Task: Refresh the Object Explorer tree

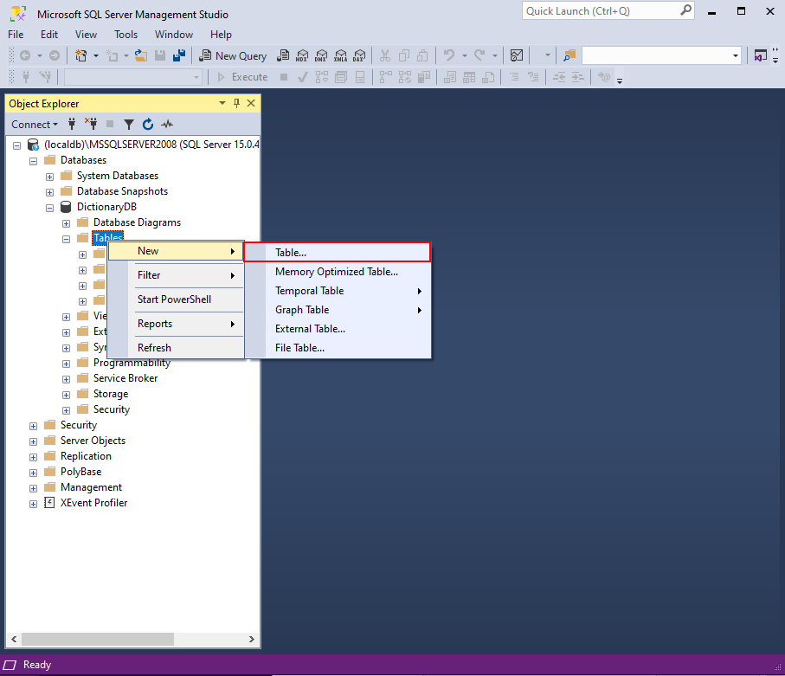Action: coord(148,124)
